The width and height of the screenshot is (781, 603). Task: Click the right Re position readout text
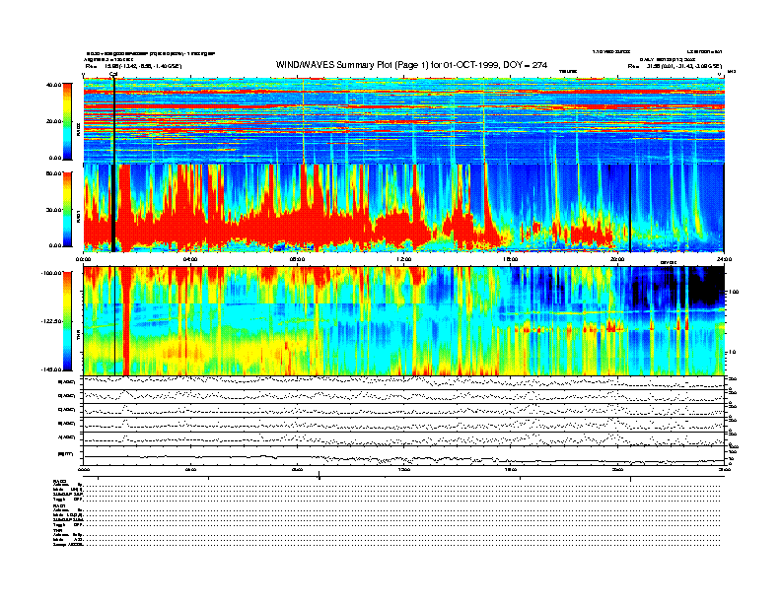point(674,66)
